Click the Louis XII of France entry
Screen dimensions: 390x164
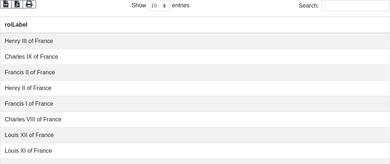29,135
